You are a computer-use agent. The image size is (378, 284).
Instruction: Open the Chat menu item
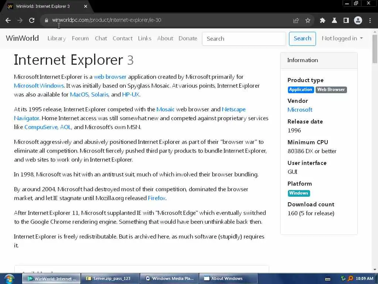(101, 38)
